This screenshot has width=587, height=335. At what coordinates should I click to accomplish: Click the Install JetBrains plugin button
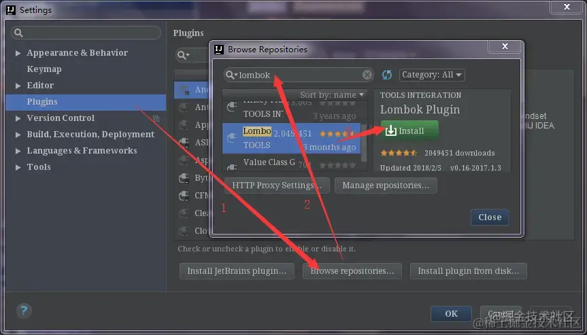(x=237, y=271)
